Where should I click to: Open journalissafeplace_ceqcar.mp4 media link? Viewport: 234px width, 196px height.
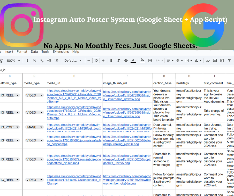coord(74,140)
